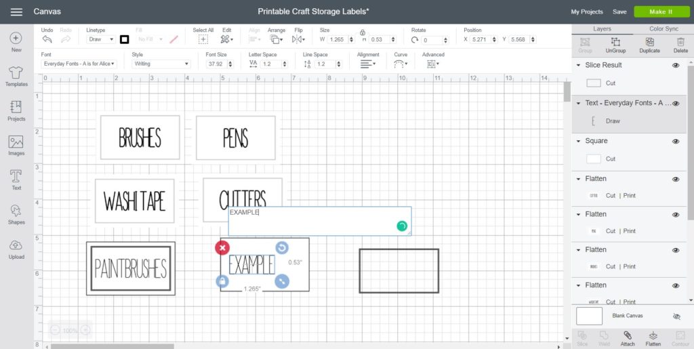Click the Flatten icon at panel bottom
Screen dimensions: 694x349
[653, 338]
